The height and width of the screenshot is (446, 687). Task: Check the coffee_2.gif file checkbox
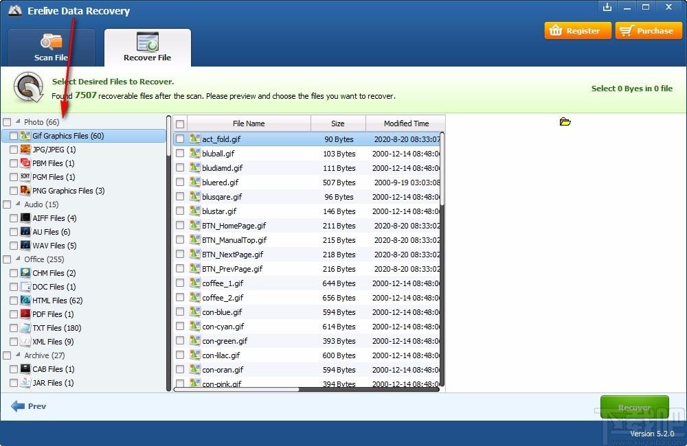point(180,297)
